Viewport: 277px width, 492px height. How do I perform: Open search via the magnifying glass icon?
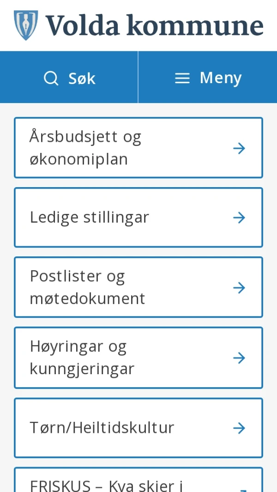(x=51, y=78)
